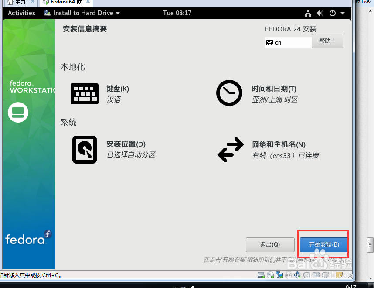The height and width of the screenshot is (288, 374).
Task: Close the Fedora 64 位 tab
Action: [88, 2]
